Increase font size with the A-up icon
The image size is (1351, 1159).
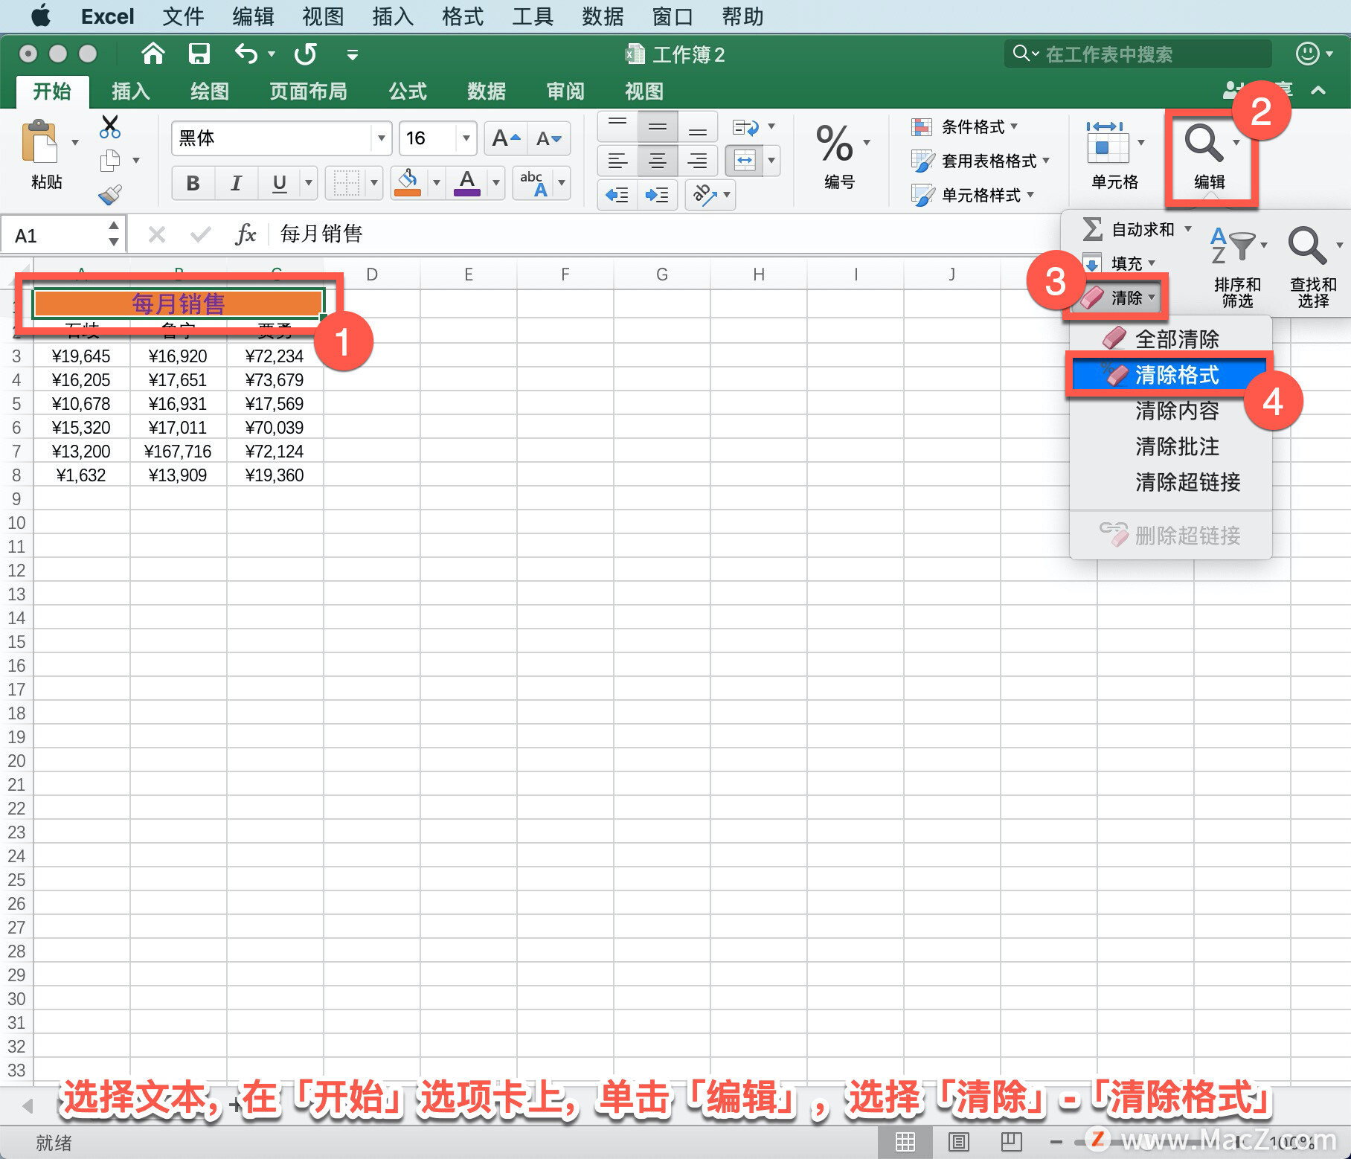[506, 138]
